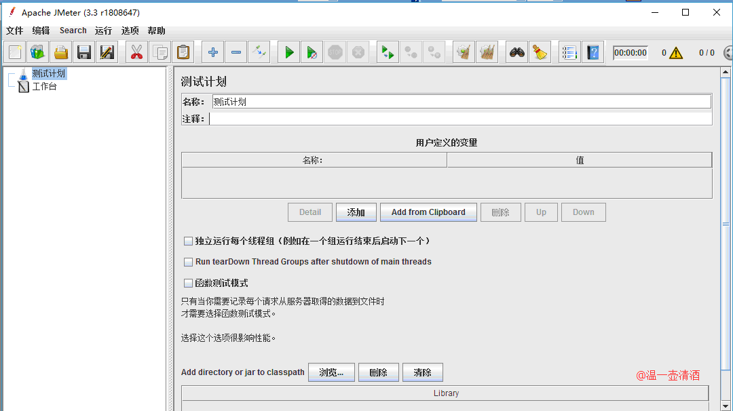
Task: Click the 0 / 0 thread count text
Action: click(707, 53)
